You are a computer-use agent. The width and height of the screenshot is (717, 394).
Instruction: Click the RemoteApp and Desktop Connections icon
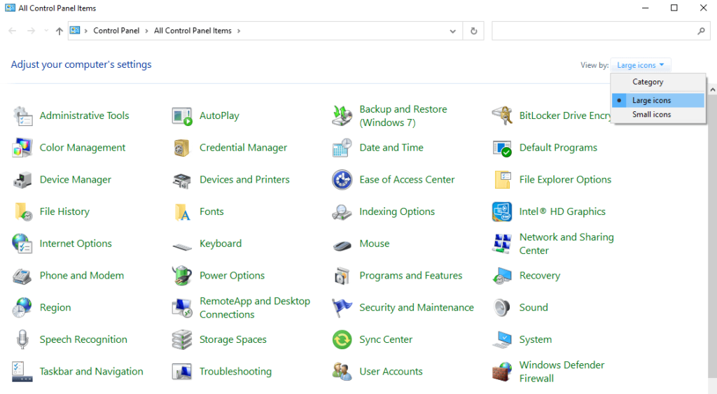(x=182, y=308)
